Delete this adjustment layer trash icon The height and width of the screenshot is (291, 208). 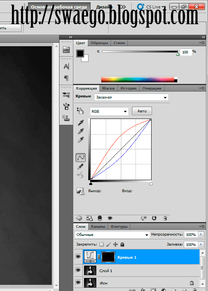pyautogui.click(x=165, y=218)
